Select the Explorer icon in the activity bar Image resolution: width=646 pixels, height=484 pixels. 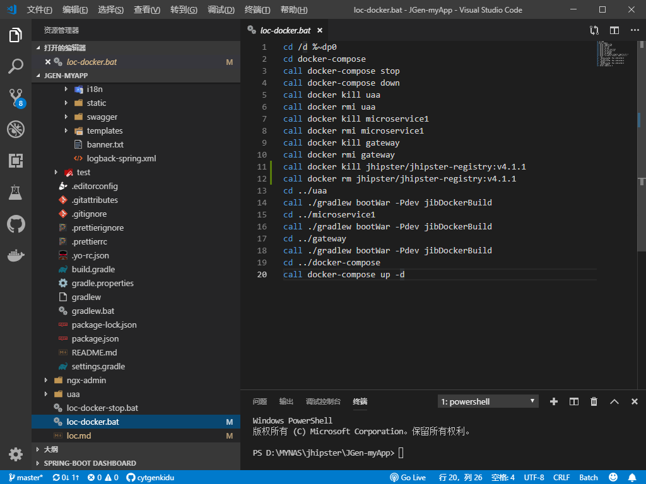click(16, 35)
